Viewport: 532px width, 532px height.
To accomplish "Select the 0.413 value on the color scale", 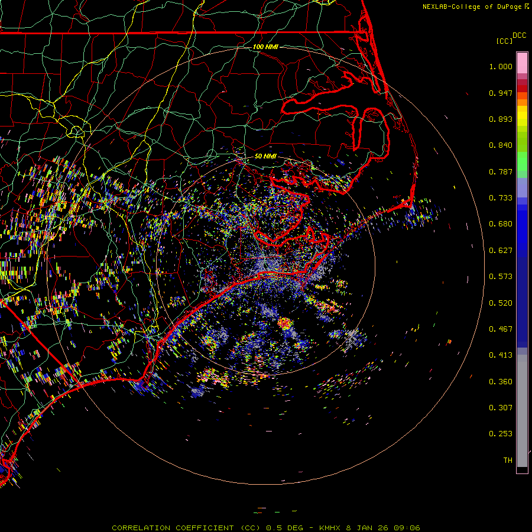I will [x=501, y=355].
